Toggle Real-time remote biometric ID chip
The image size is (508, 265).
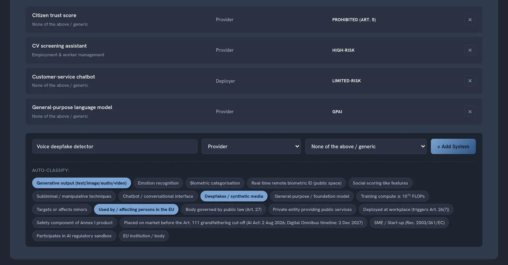(x=296, y=183)
